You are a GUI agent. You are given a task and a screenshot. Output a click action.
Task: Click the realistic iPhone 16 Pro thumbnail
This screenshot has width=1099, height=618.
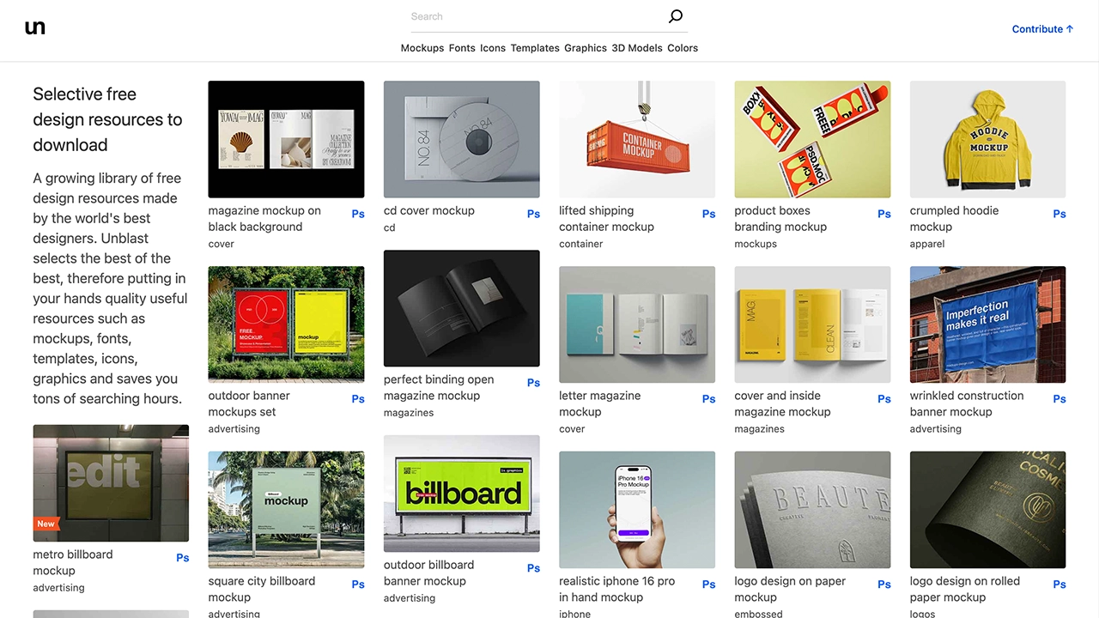(x=637, y=510)
